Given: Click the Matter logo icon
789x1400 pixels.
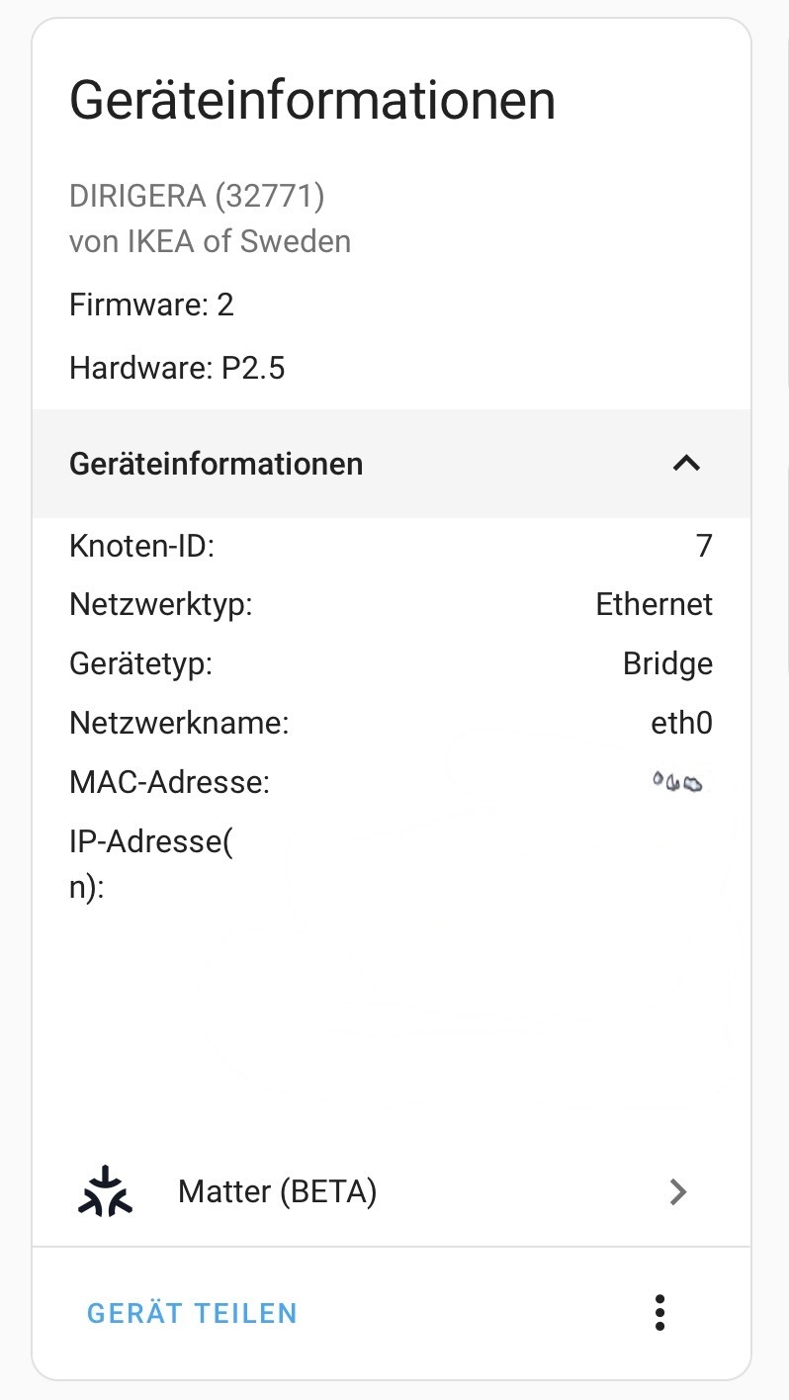Looking at the screenshot, I should tap(105, 1191).
